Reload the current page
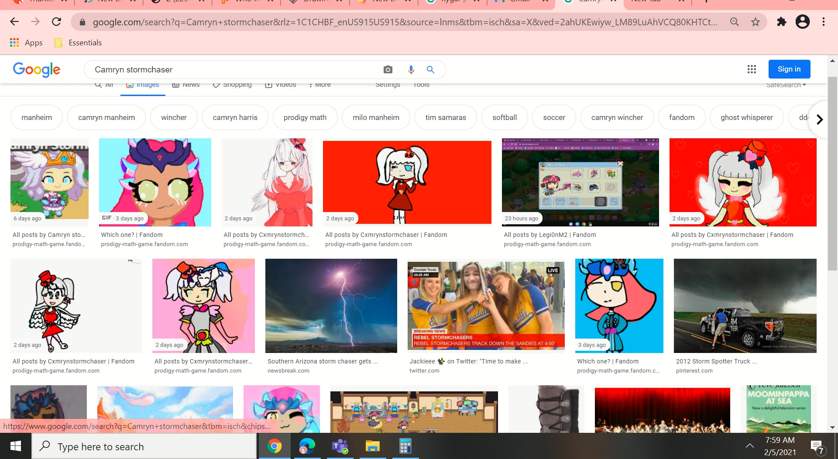The height and width of the screenshot is (459, 838). click(x=56, y=22)
